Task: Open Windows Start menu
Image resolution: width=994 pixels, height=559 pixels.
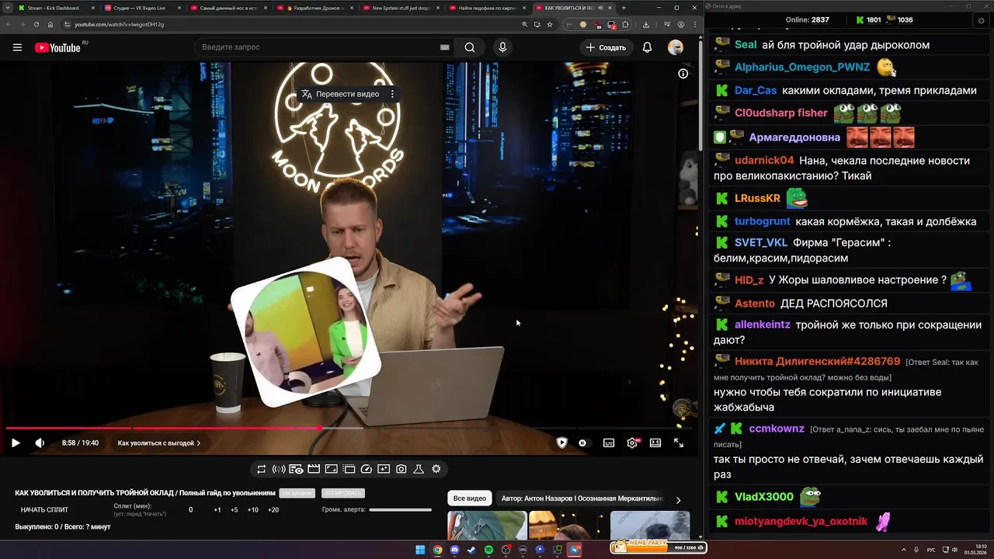Action: click(420, 550)
